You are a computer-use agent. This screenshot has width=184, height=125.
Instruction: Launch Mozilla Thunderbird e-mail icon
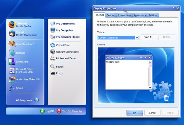(12, 34)
